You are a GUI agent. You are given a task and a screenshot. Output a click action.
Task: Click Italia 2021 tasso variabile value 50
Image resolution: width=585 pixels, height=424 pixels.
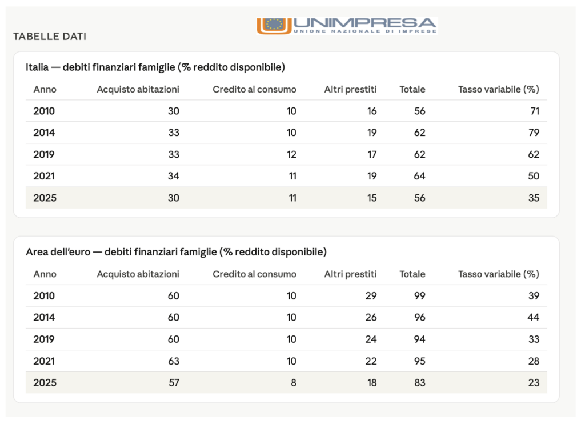pos(534,176)
